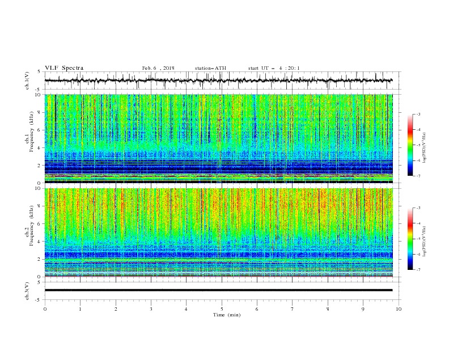Click the "-7" tick on ch.2 colorbar
449x347 pixels.
click(x=418, y=270)
